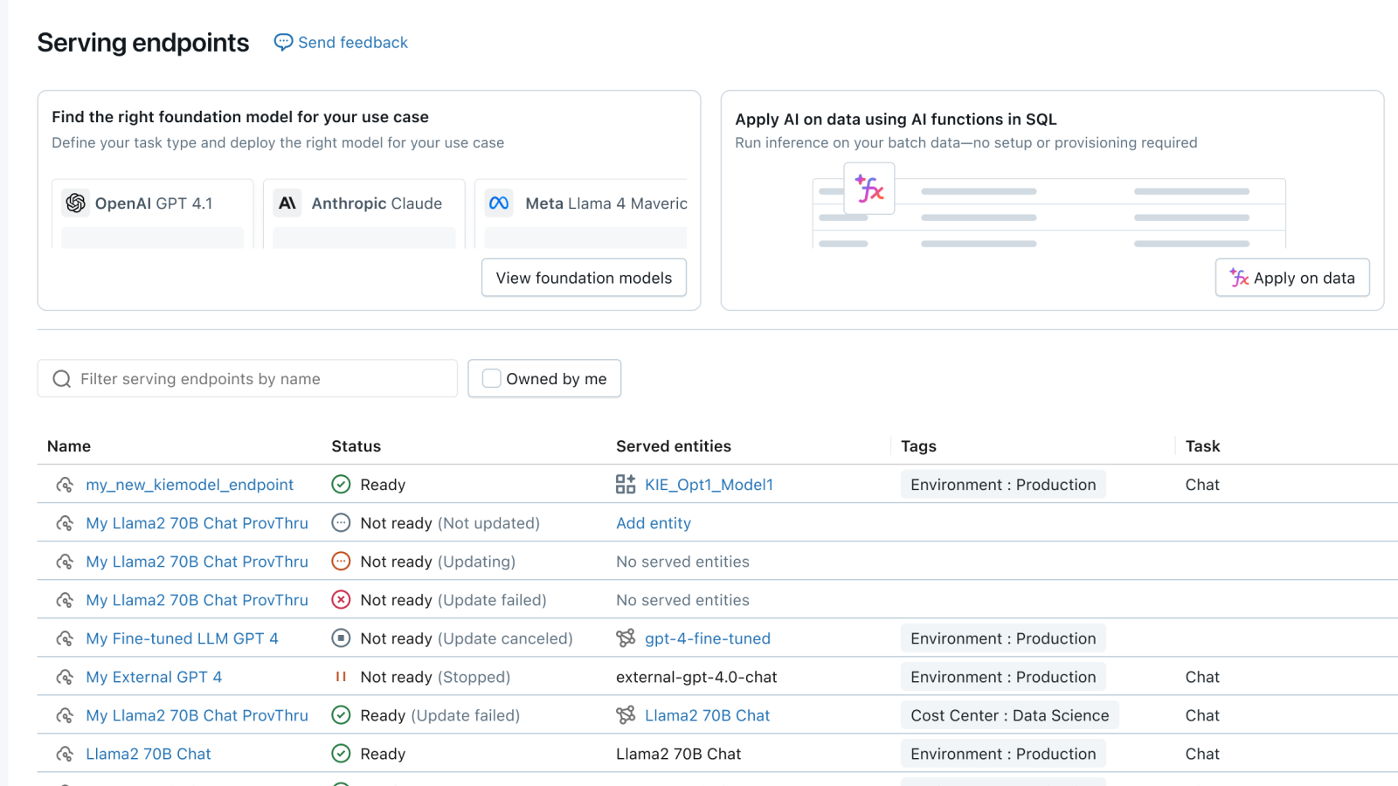Viewport: 1398px width, 786px height.
Task: Enable the Owned by me checkbox
Action: tap(491, 378)
